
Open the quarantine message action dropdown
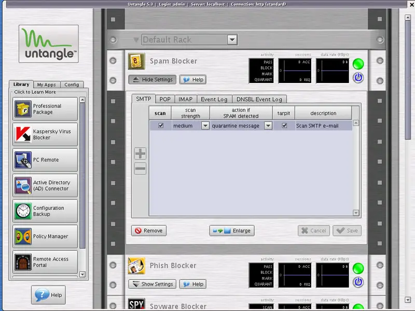(x=268, y=125)
